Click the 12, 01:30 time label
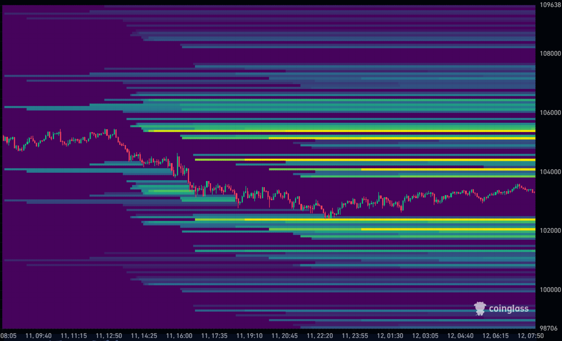This screenshot has width=562, height=341. 390,336
